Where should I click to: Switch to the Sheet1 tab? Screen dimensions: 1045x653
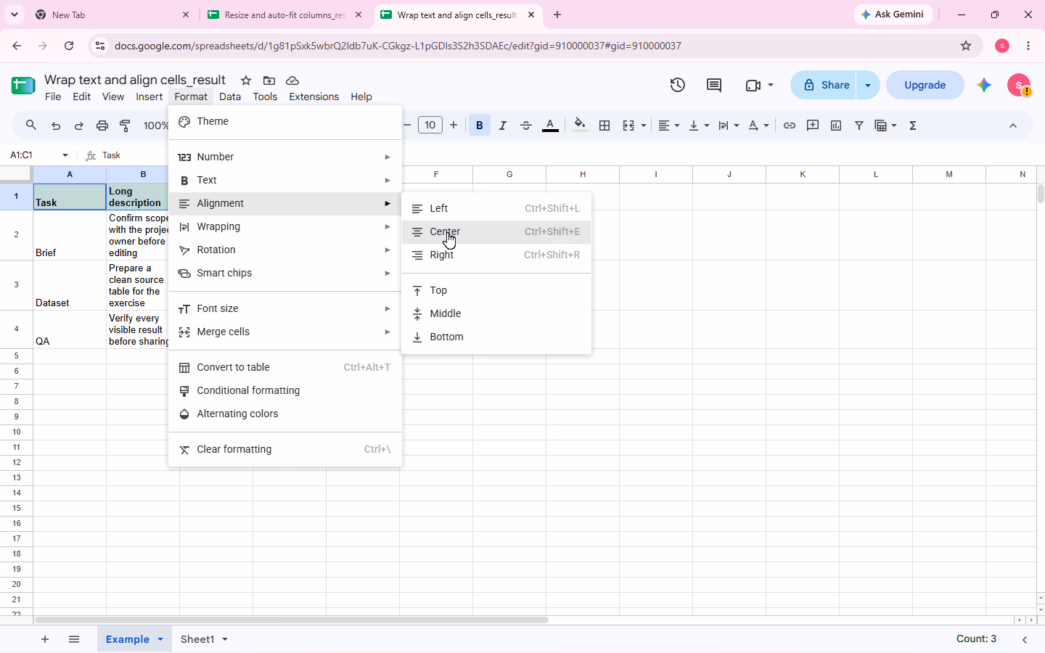[x=197, y=639]
